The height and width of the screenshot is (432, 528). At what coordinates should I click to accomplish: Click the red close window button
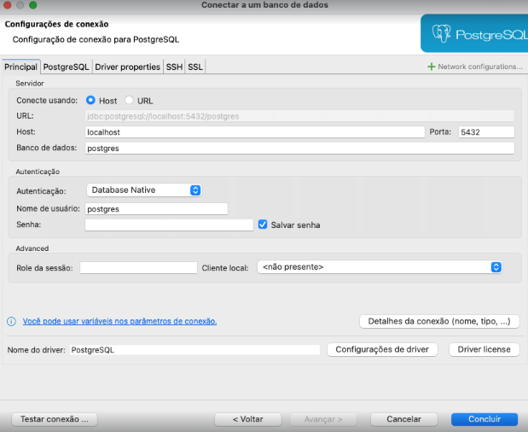click(x=7, y=5)
